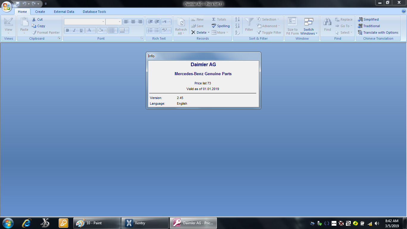Click the Save icon in Quick Access Toolbar
The image size is (407, 229).
pos(18,4)
